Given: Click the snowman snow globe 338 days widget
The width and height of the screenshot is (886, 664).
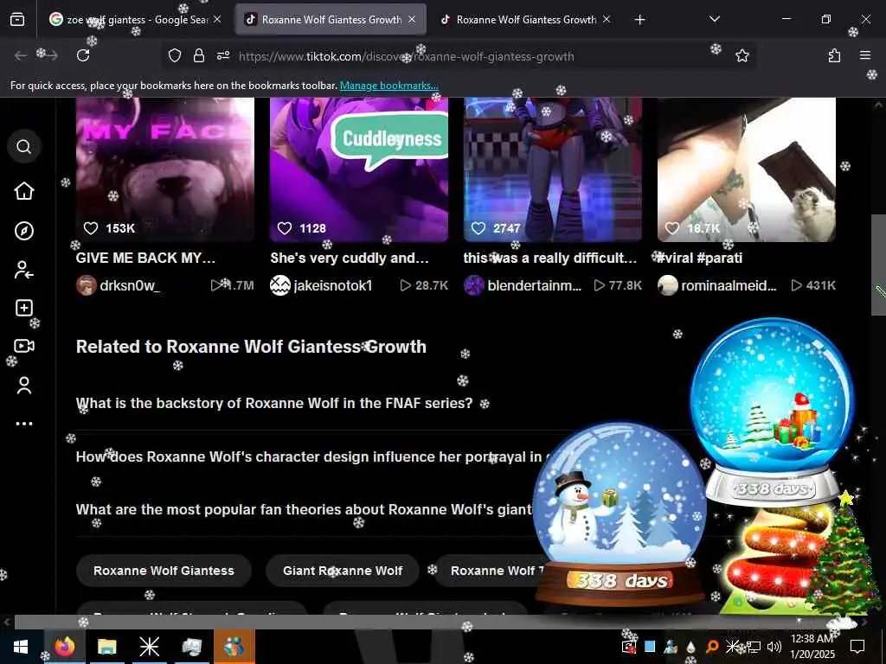Looking at the screenshot, I should [x=620, y=514].
